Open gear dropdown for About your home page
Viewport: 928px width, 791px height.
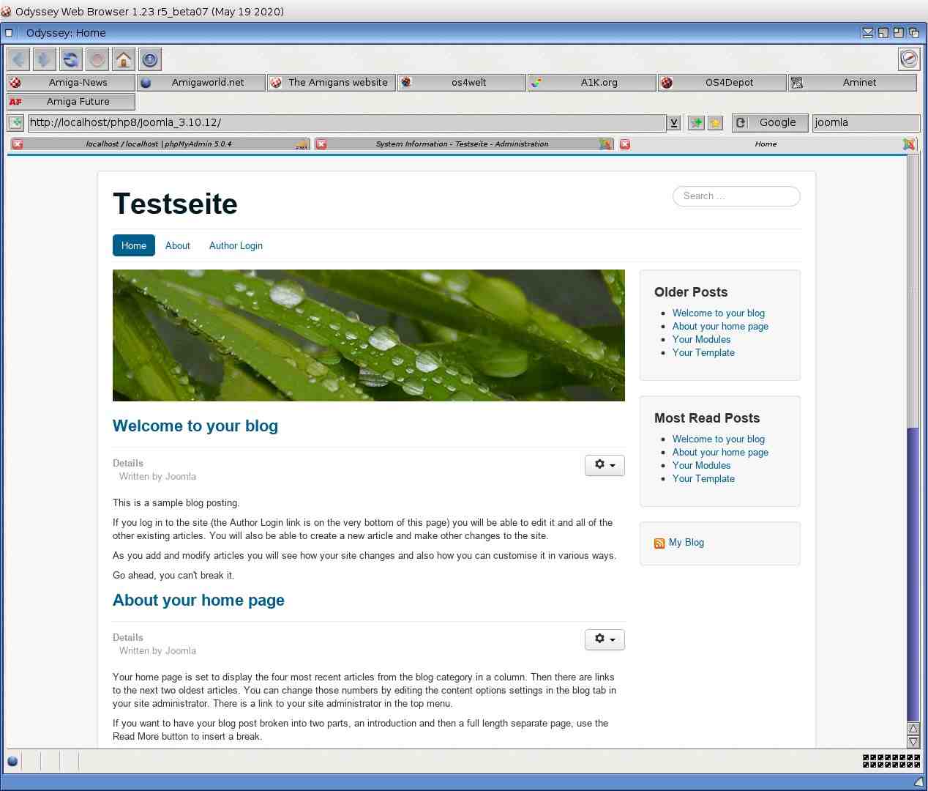(x=605, y=639)
